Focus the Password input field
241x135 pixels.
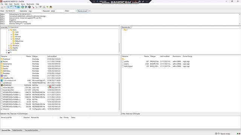point(57,11)
